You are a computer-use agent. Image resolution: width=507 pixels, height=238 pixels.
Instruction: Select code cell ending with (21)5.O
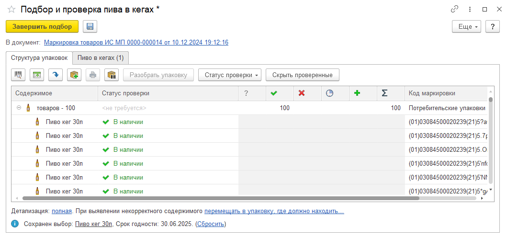(x=446, y=150)
